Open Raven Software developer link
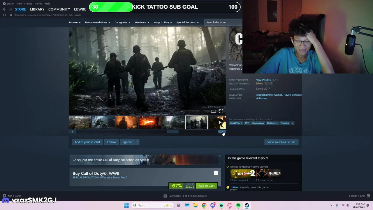373x210 pixels. pos(293,95)
